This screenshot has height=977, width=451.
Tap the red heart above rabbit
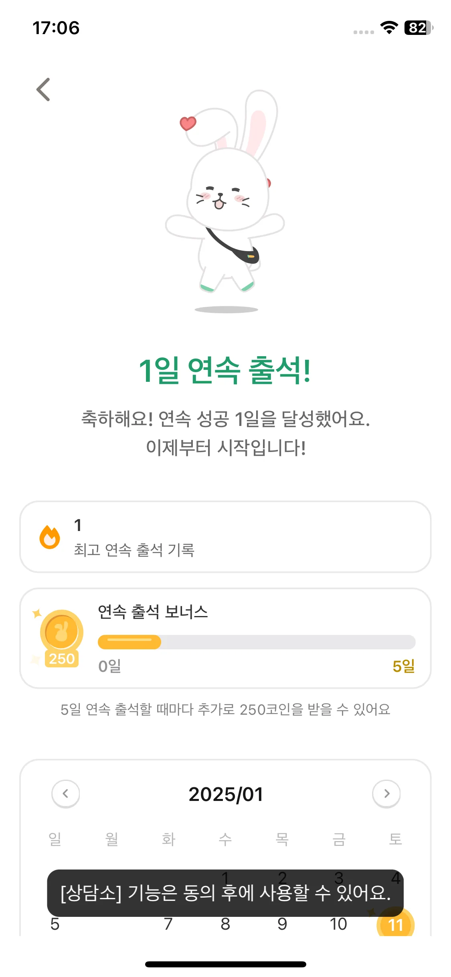pos(188,123)
